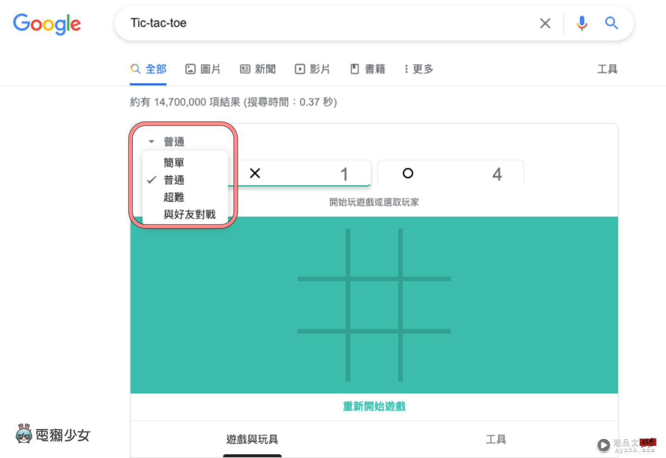Image resolution: width=666 pixels, height=458 pixels.
Task: Clear the search box with the X icon
Action: pos(545,23)
